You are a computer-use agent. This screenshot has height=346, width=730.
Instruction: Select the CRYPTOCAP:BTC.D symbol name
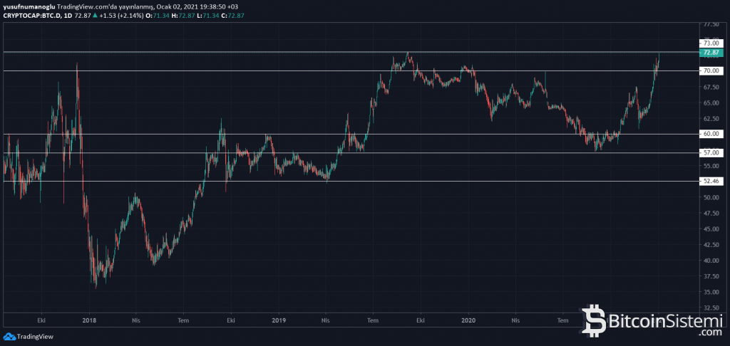pos(31,14)
